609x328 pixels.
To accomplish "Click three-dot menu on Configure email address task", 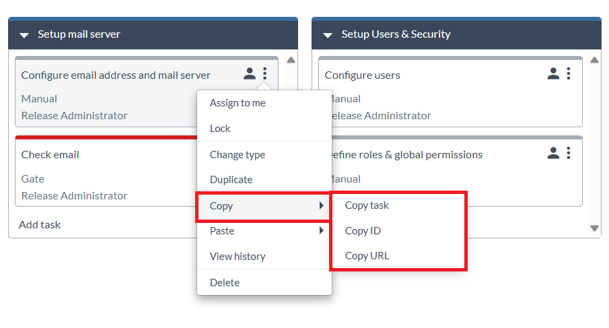I will point(265,73).
